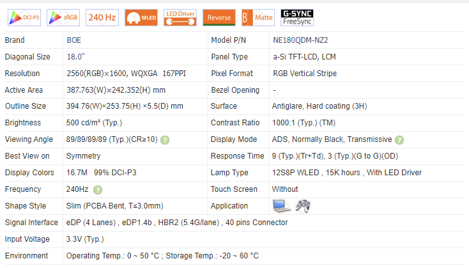Click the Response Time label
The width and height of the screenshot is (469, 268).
tap(237, 156)
